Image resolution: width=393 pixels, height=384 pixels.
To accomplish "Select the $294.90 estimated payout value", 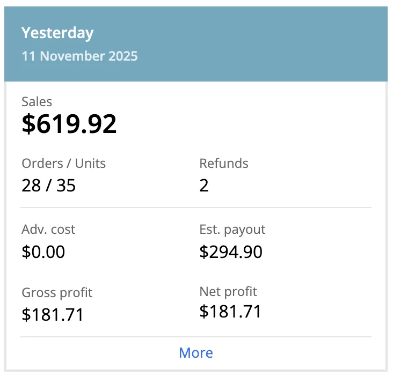I will click(x=231, y=252).
